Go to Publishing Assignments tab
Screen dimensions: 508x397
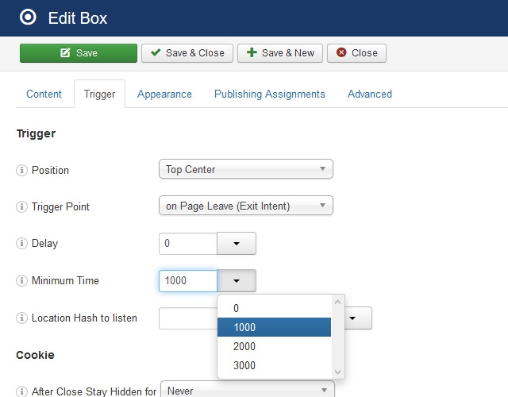(270, 94)
